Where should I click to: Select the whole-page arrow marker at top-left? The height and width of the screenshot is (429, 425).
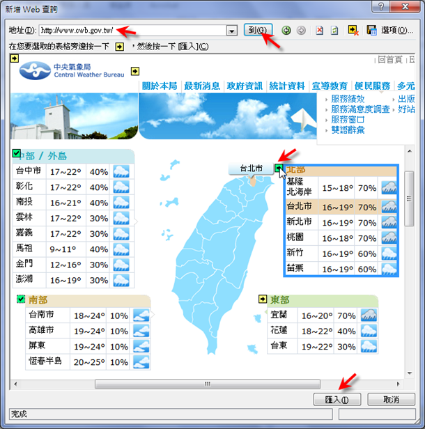coord(15,58)
